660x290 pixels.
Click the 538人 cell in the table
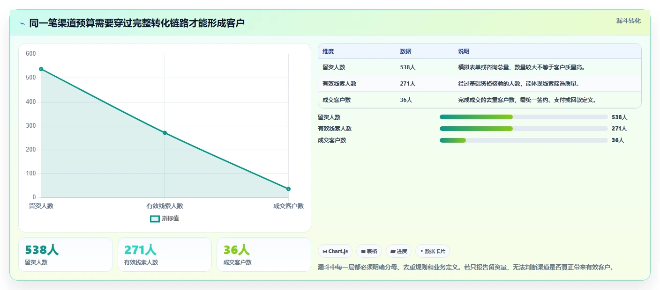(408, 67)
